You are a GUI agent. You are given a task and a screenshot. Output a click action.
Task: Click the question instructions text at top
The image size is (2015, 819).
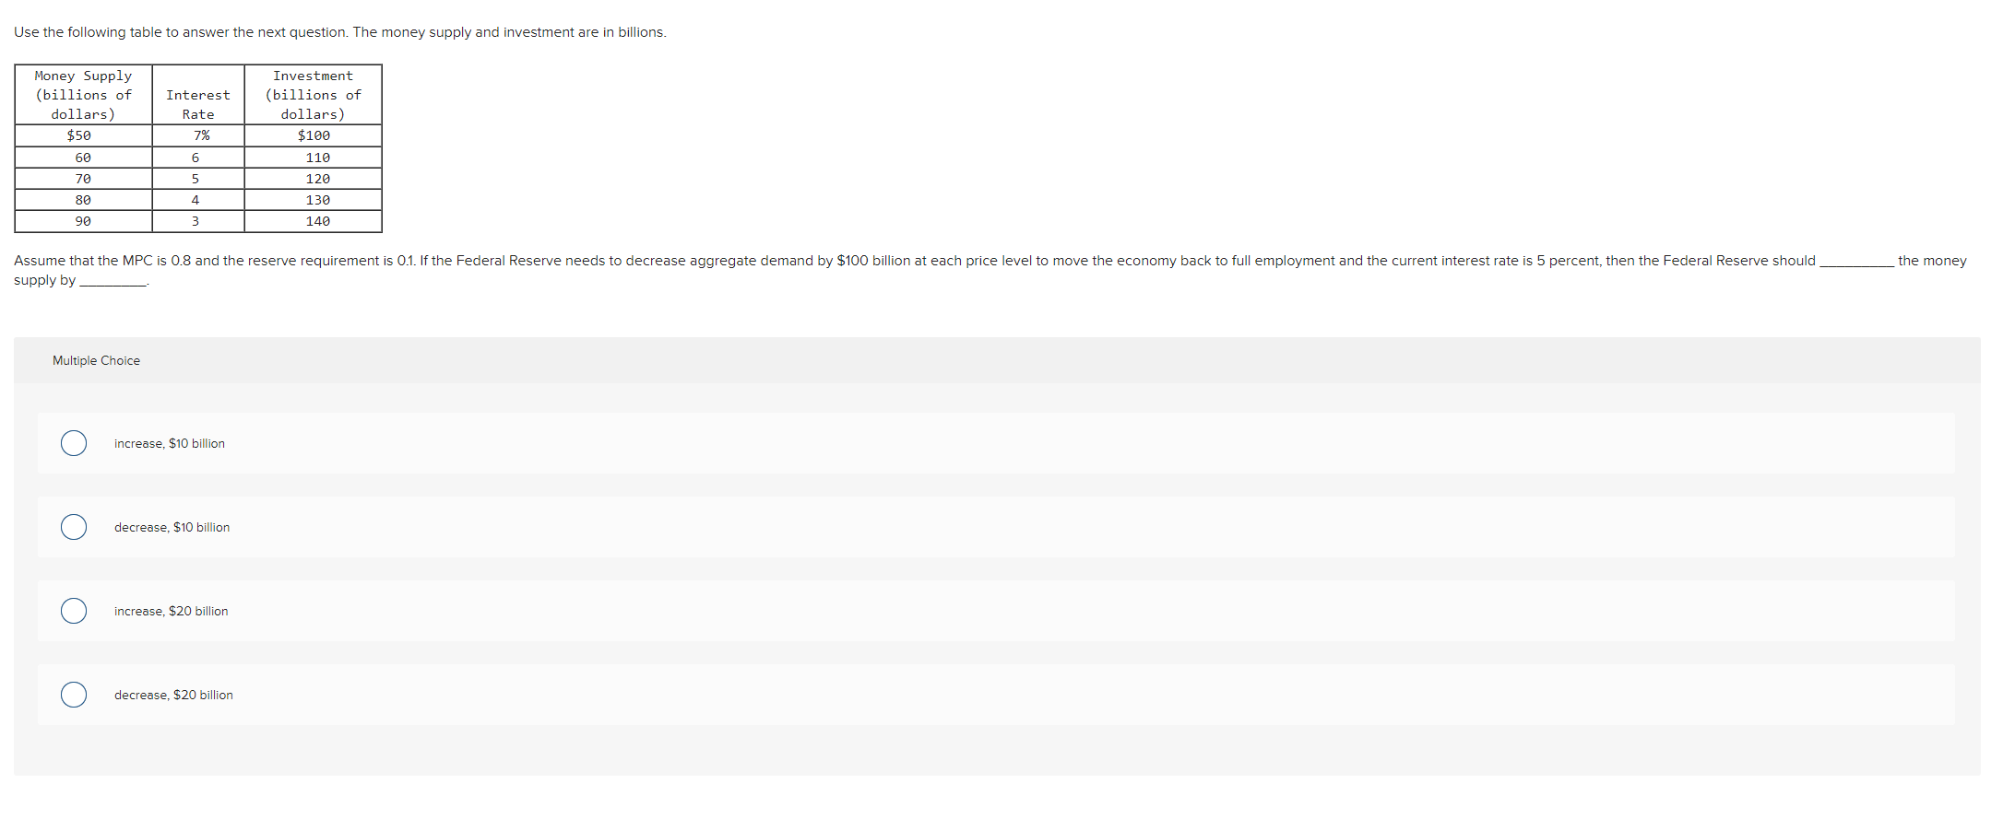340,31
